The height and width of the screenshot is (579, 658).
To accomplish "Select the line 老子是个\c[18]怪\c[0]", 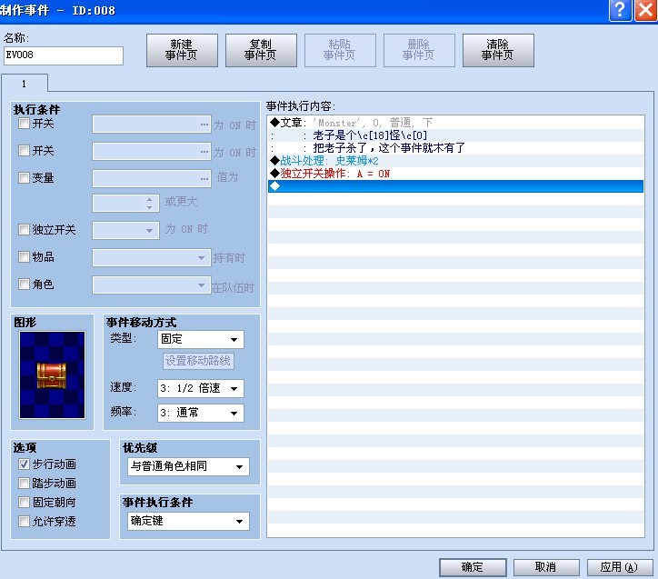I will [455, 135].
